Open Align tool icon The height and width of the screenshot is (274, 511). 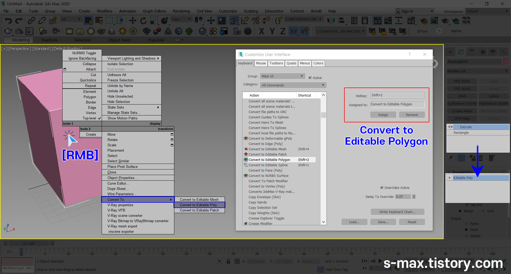coord(341,20)
